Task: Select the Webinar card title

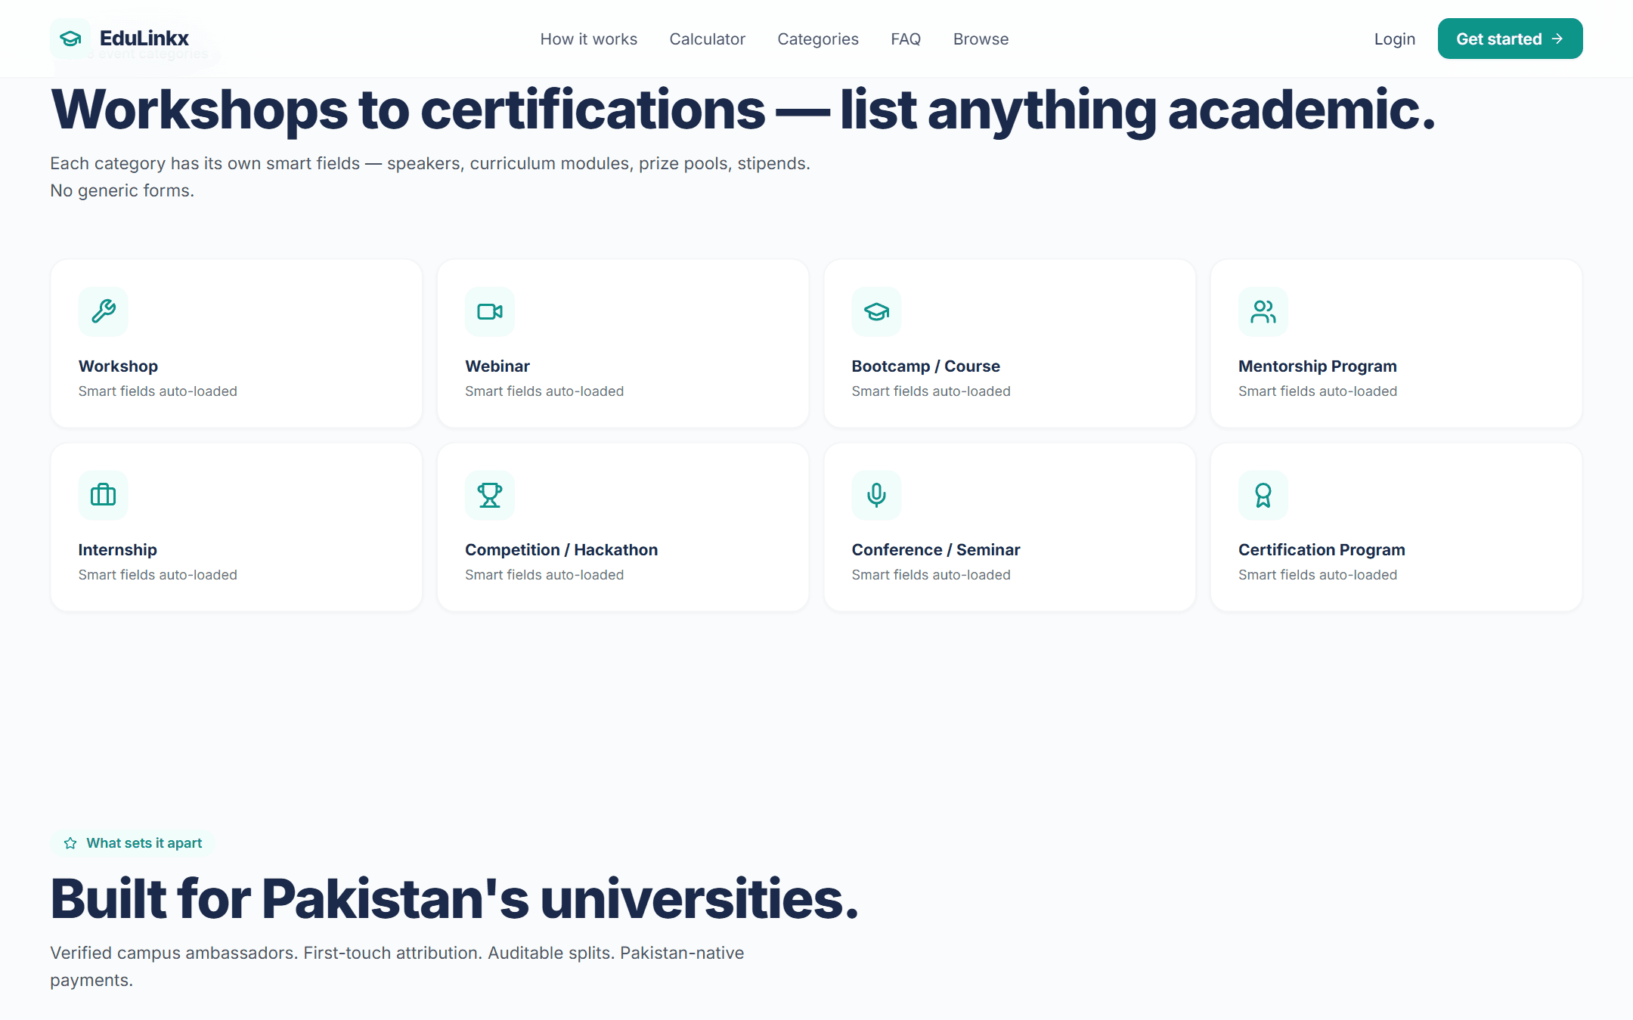Action: point(497,366)
